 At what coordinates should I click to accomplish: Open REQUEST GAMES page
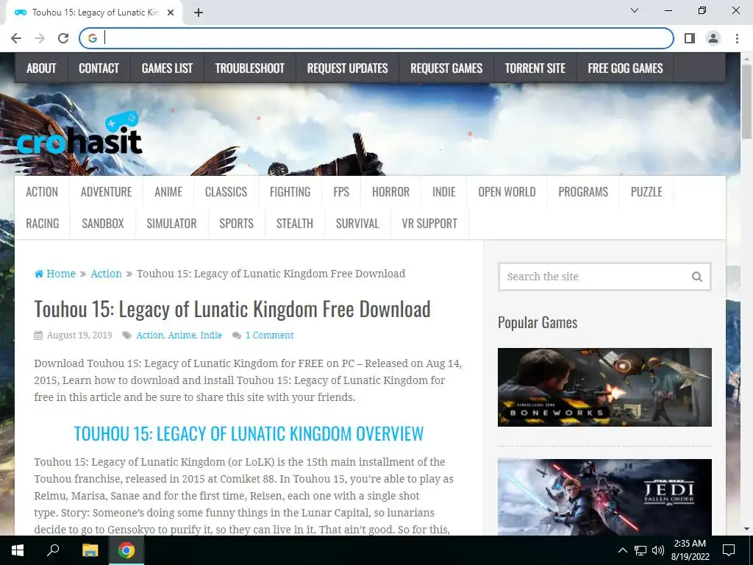[446, 68]
